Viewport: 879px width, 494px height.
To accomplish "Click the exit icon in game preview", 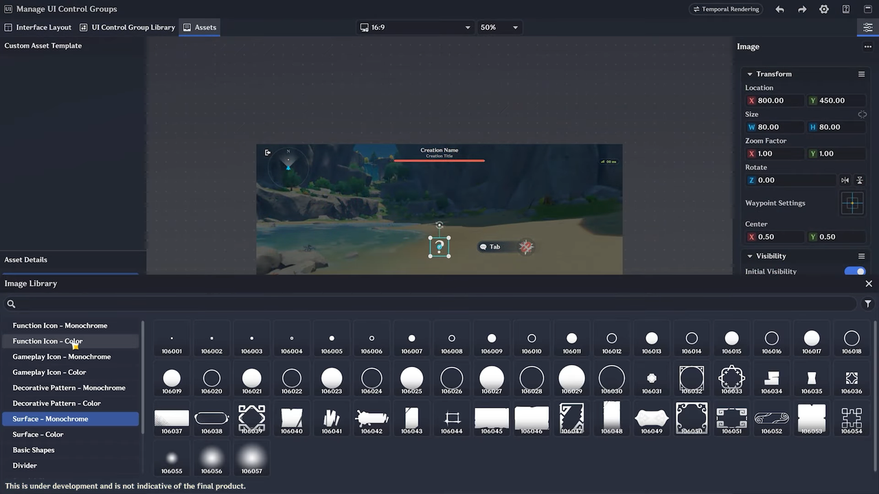I will [x=268, y=152].
